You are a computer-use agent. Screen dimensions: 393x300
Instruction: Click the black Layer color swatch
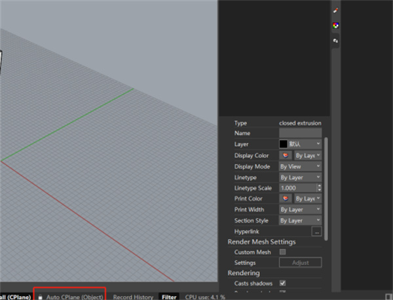tap(284, 144)
